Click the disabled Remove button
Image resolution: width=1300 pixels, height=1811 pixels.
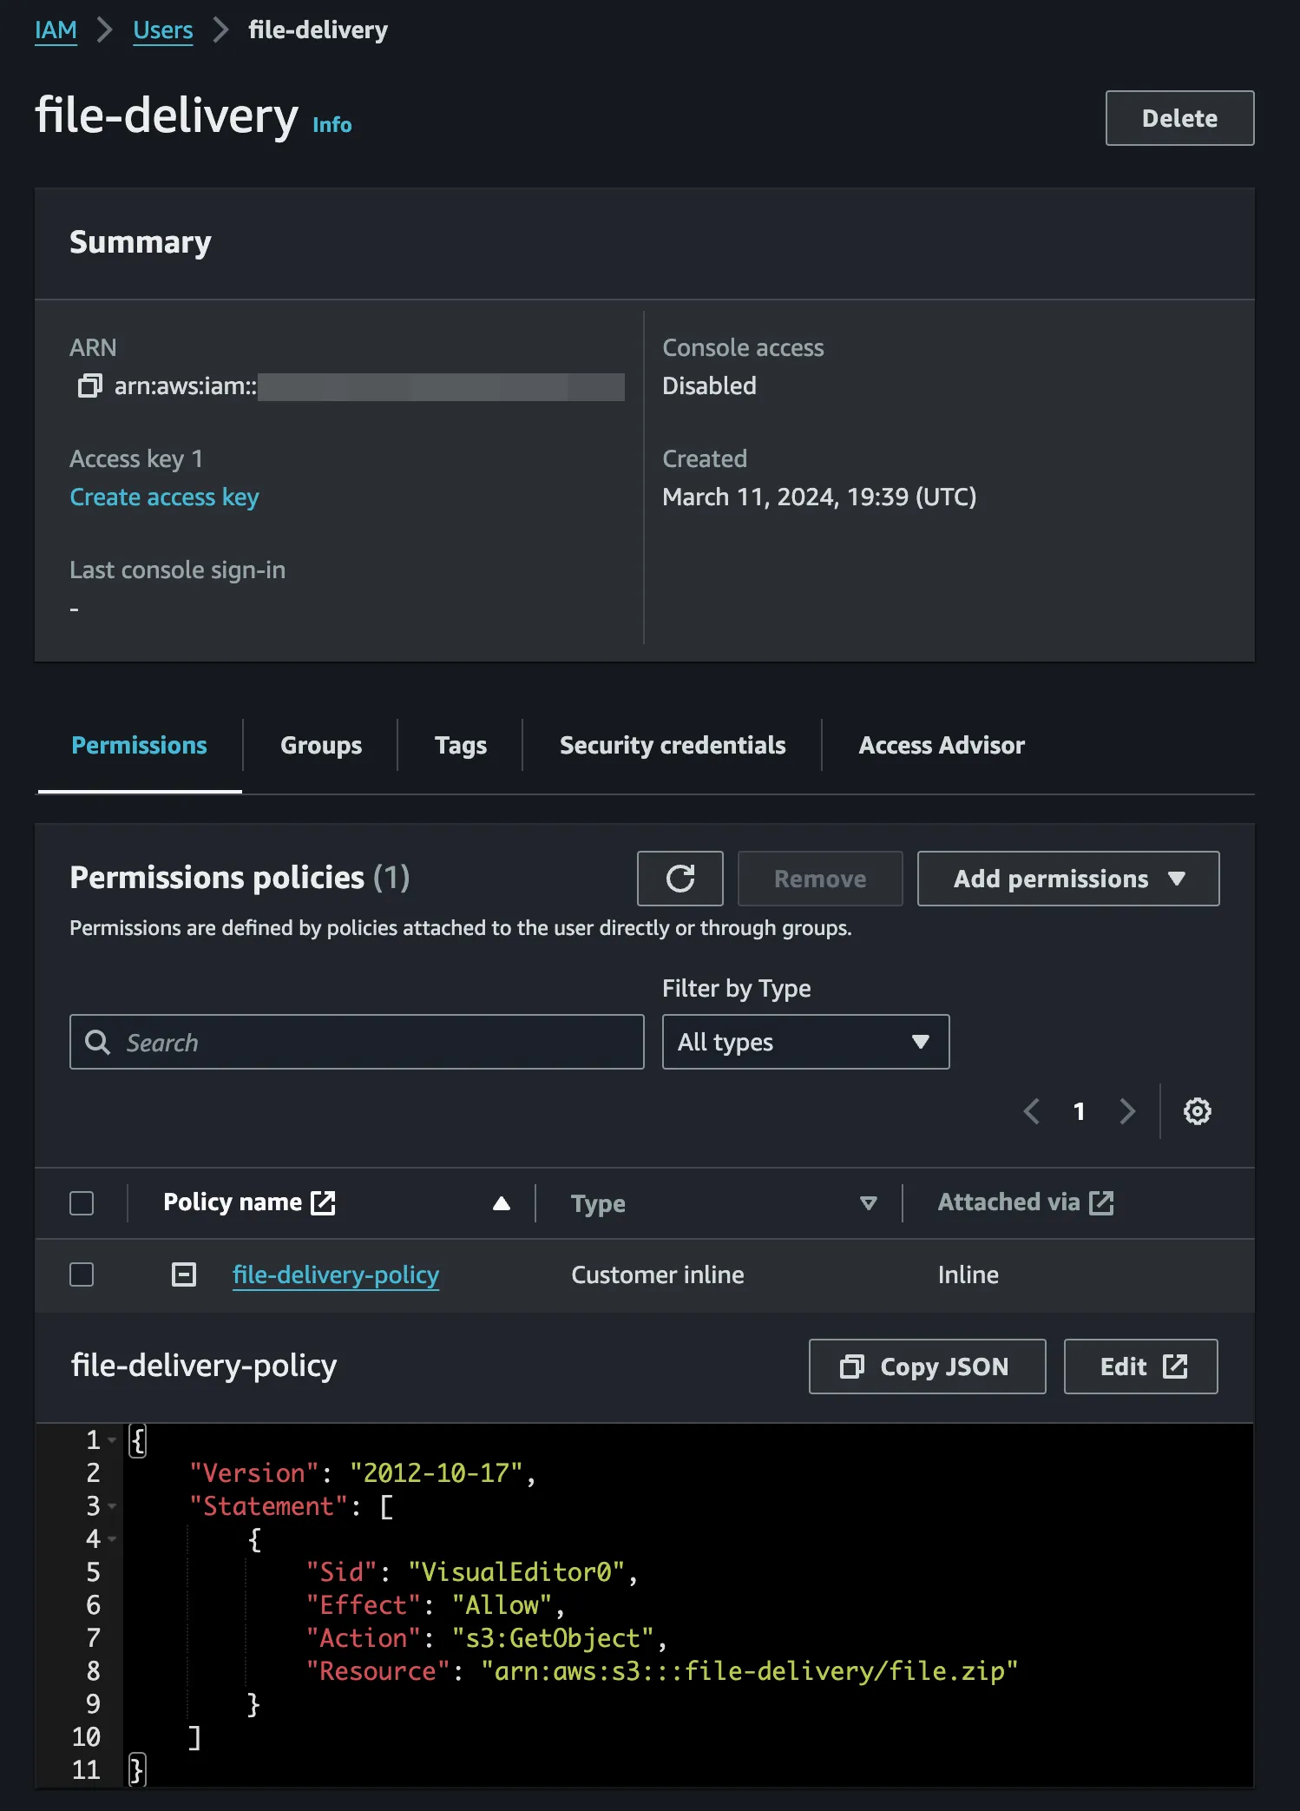pos(820,879)
